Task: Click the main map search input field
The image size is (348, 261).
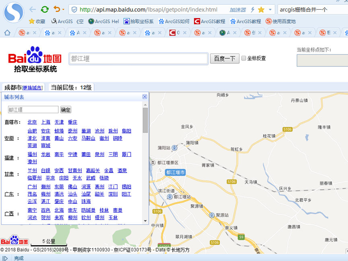Action: tap(138, 58)
